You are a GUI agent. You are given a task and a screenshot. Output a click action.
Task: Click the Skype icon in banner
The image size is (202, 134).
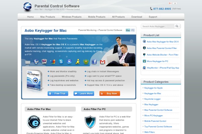(61, 62)
